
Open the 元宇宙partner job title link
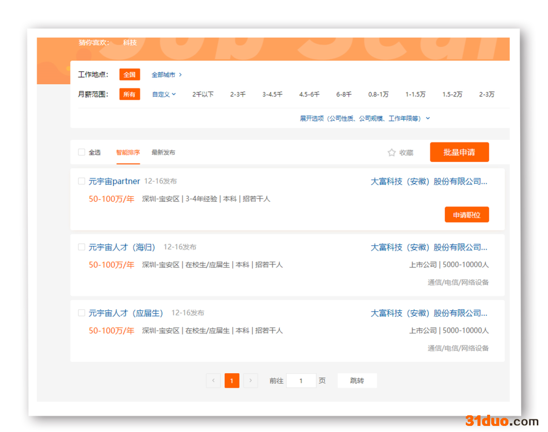coord(114,181)
